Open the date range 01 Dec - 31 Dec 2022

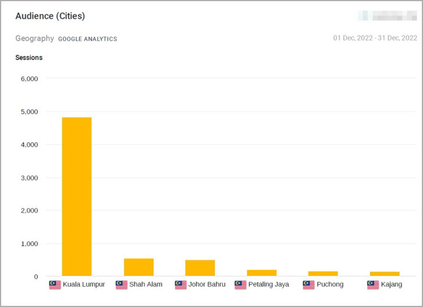tap(375, 38)
